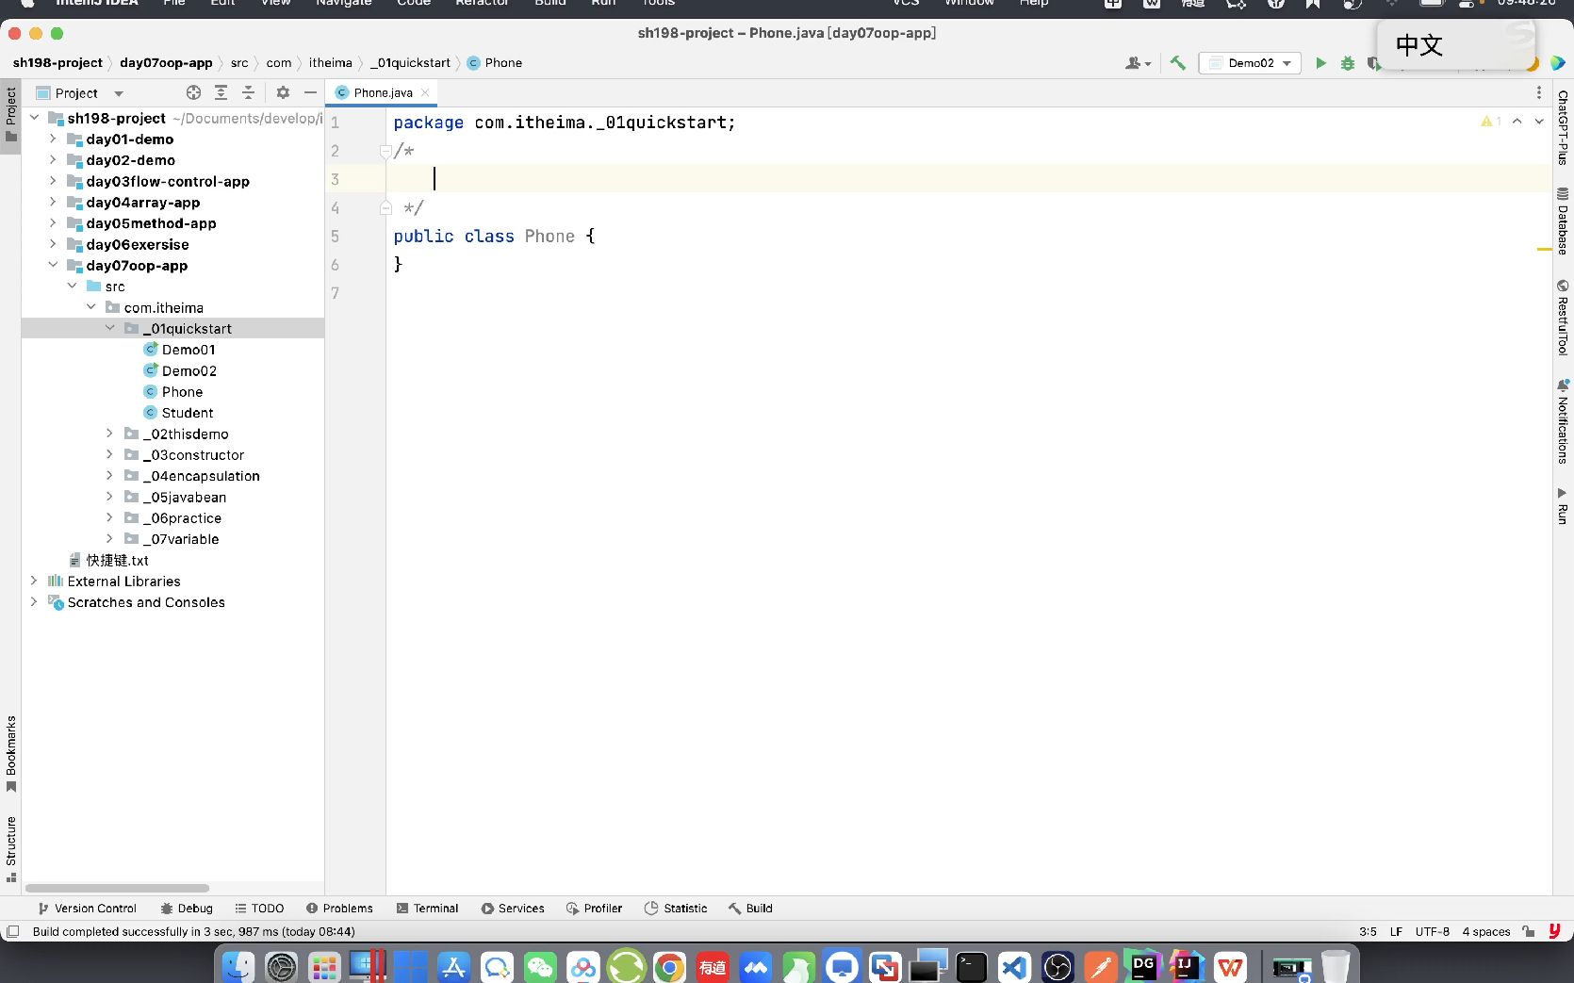
Task: Toggle the Structure tool window button
Action: [x=10, y=849]
